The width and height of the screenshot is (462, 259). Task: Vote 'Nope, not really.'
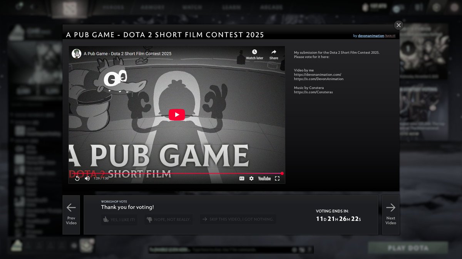coord(168,219)
